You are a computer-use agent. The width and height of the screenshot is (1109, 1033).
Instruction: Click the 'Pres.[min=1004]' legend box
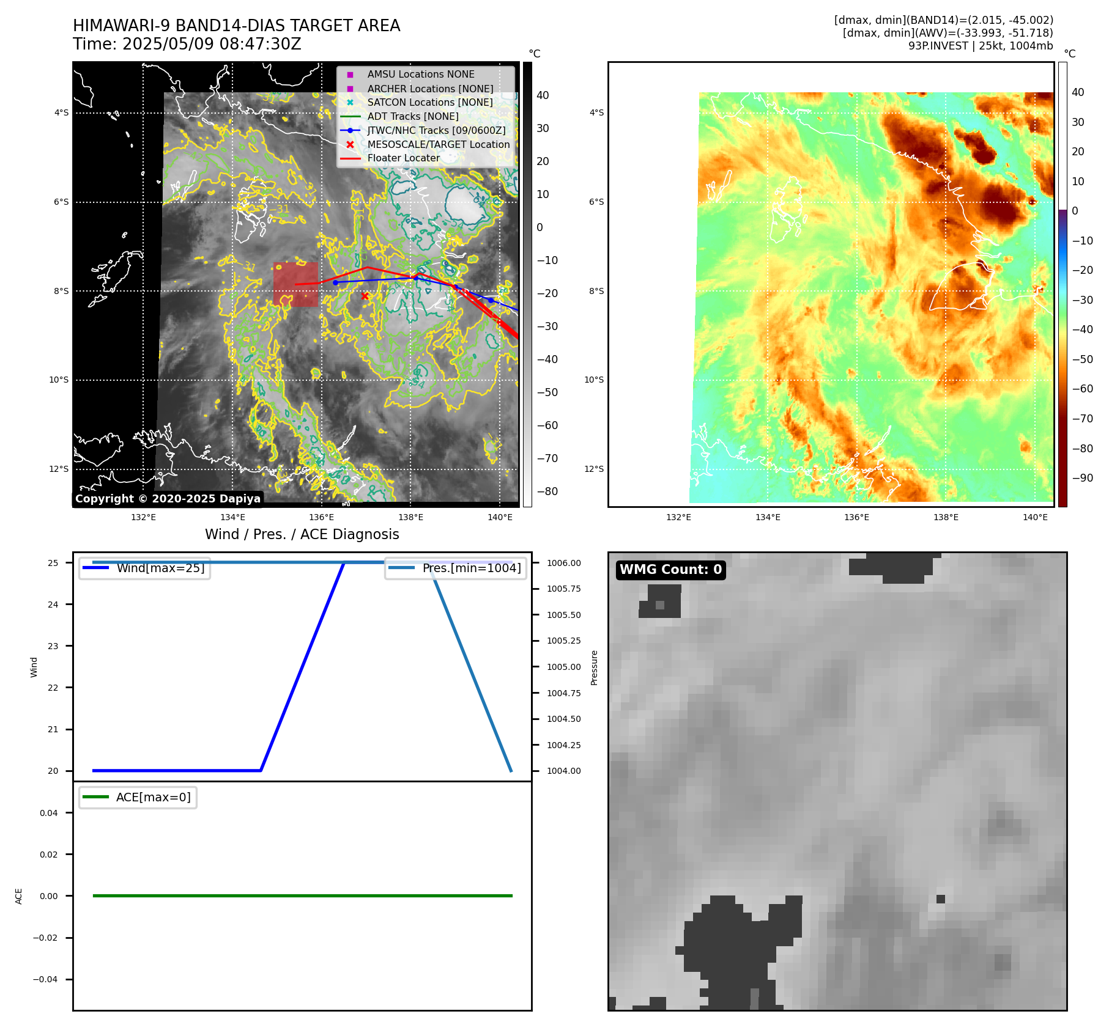(x=456, y=568)
